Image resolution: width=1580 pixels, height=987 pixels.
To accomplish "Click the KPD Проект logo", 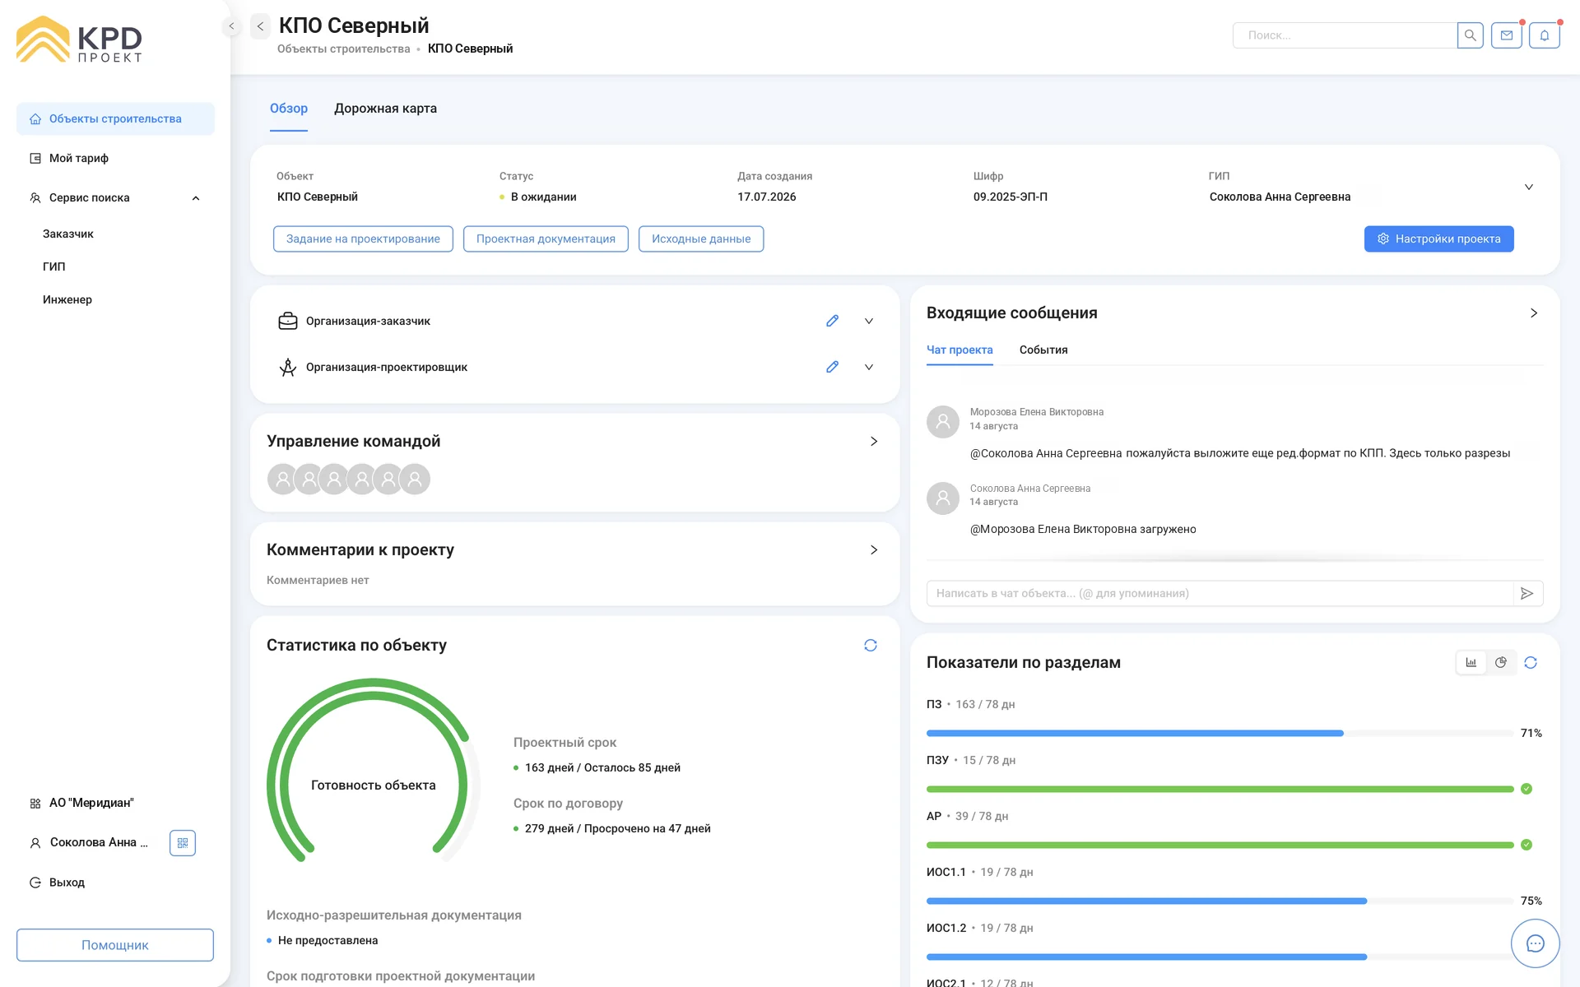I will pos(79,39).
